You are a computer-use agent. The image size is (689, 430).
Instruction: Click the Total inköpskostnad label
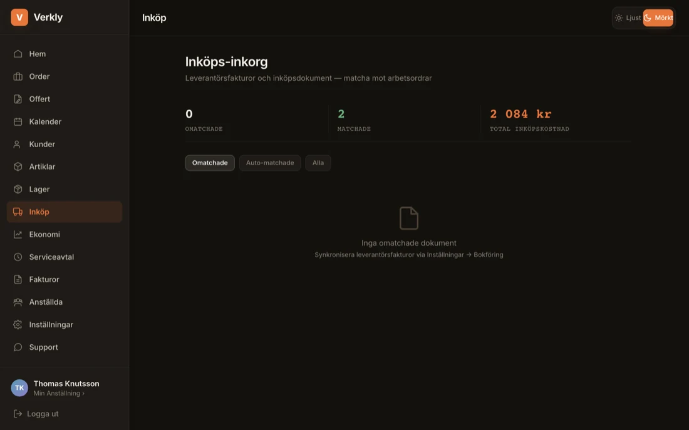tap(529, 129)
